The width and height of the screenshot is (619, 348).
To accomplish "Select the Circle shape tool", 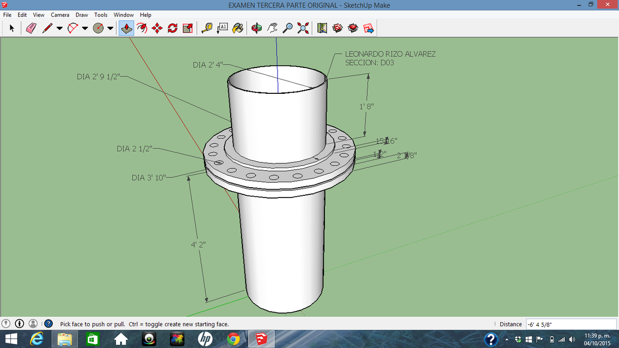I will pyautogui.click(x=99, y=28).
